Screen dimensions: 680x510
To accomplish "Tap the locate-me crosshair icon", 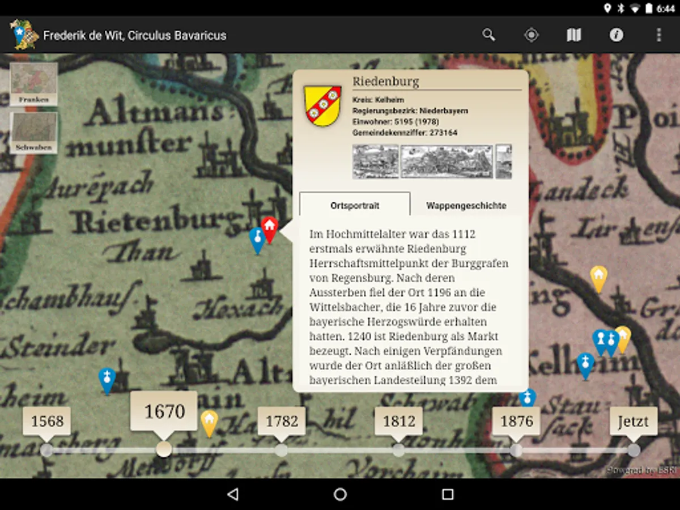I will [x=531, y=35].
